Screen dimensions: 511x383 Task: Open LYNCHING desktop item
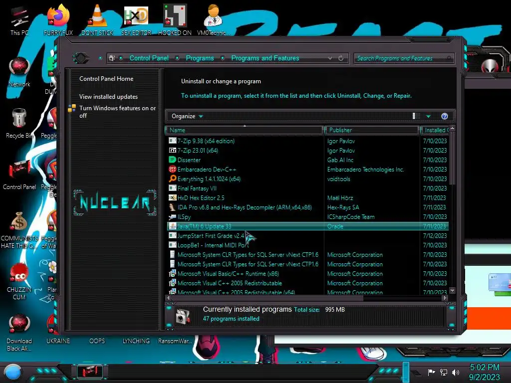click(x=136, y=341)
